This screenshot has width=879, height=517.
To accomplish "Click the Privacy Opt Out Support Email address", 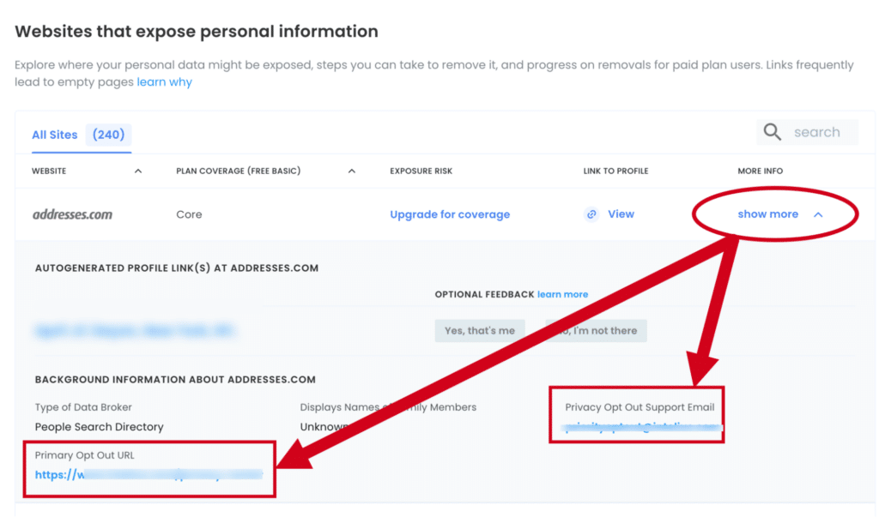I will (x=642, y=425).
